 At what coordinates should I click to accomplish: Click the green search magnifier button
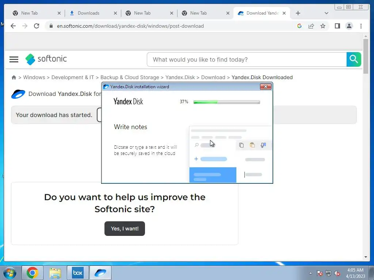coord(354,59)
